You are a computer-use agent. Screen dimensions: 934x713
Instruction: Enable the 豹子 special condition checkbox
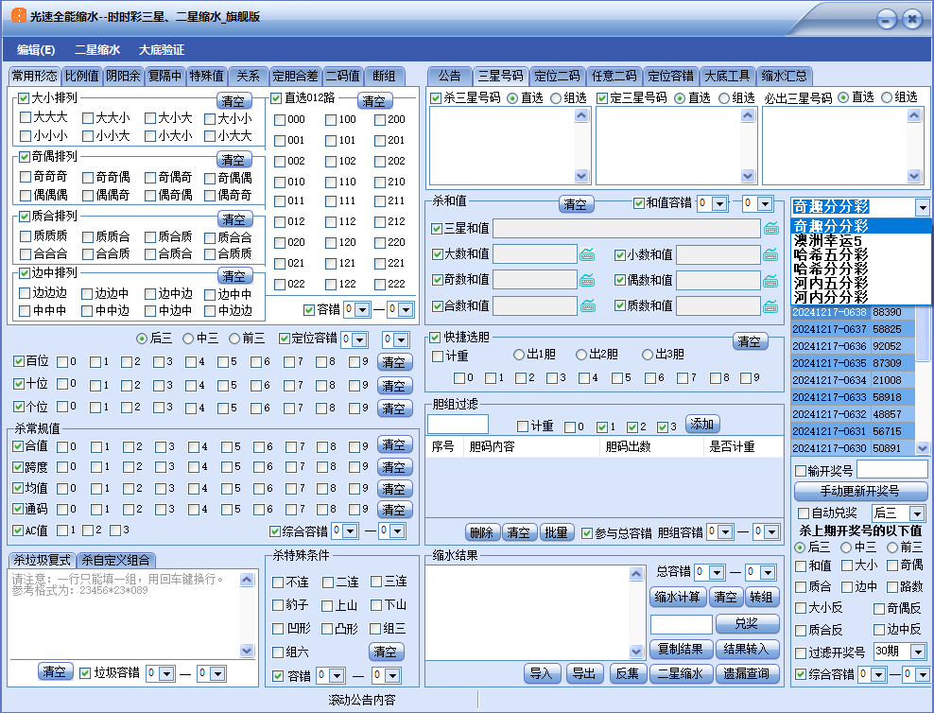pos(278,605)
